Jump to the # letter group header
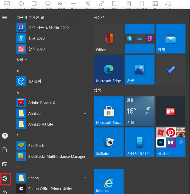Viewport: 190px width, 194px height. point(18,71)
